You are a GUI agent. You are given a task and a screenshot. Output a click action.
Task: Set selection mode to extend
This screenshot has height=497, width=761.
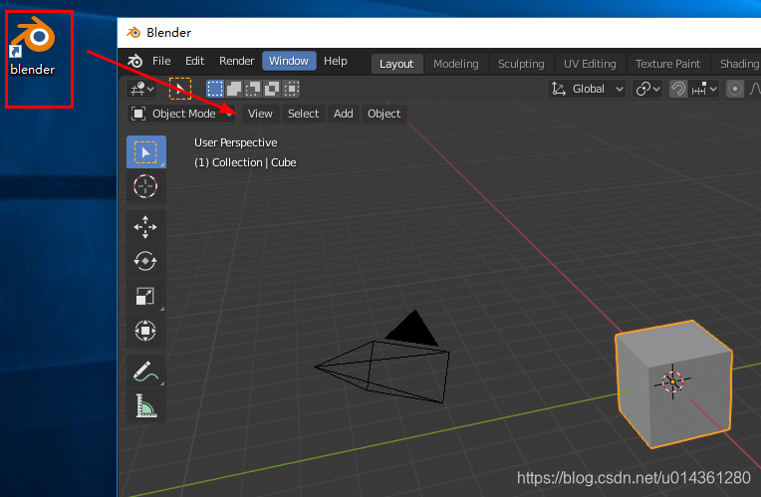click(234, 89)
